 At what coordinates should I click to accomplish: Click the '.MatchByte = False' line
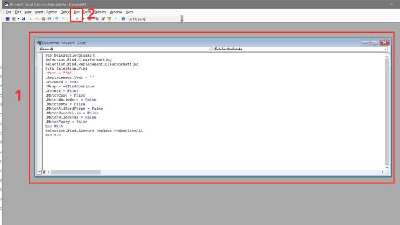pyautogui.click(x=65, y=104)
